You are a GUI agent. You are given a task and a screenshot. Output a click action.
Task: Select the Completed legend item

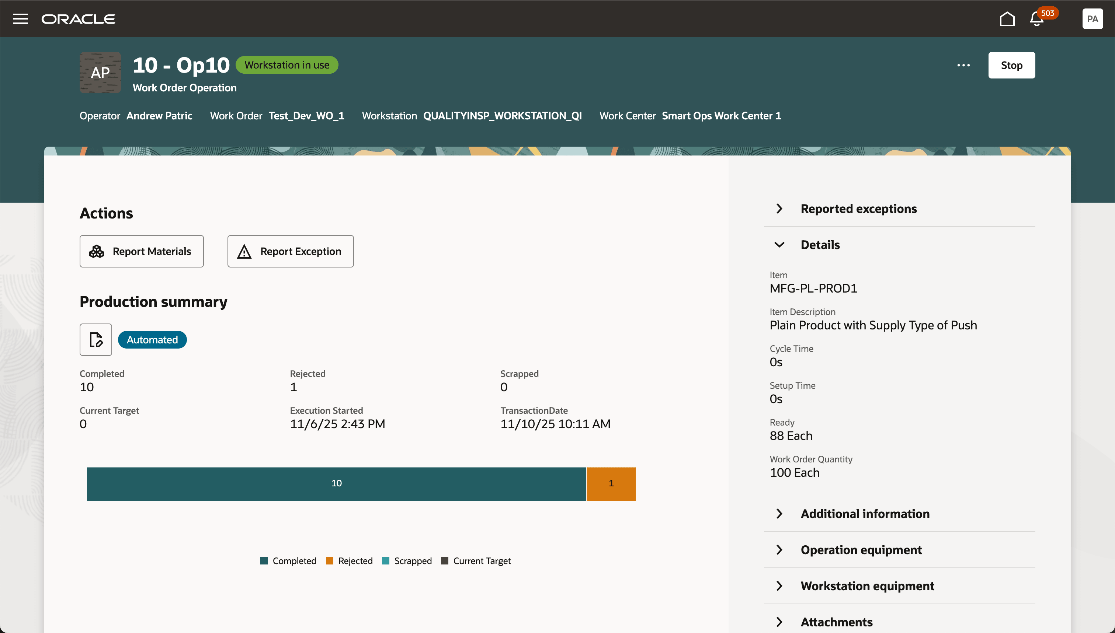pos(288,561)
